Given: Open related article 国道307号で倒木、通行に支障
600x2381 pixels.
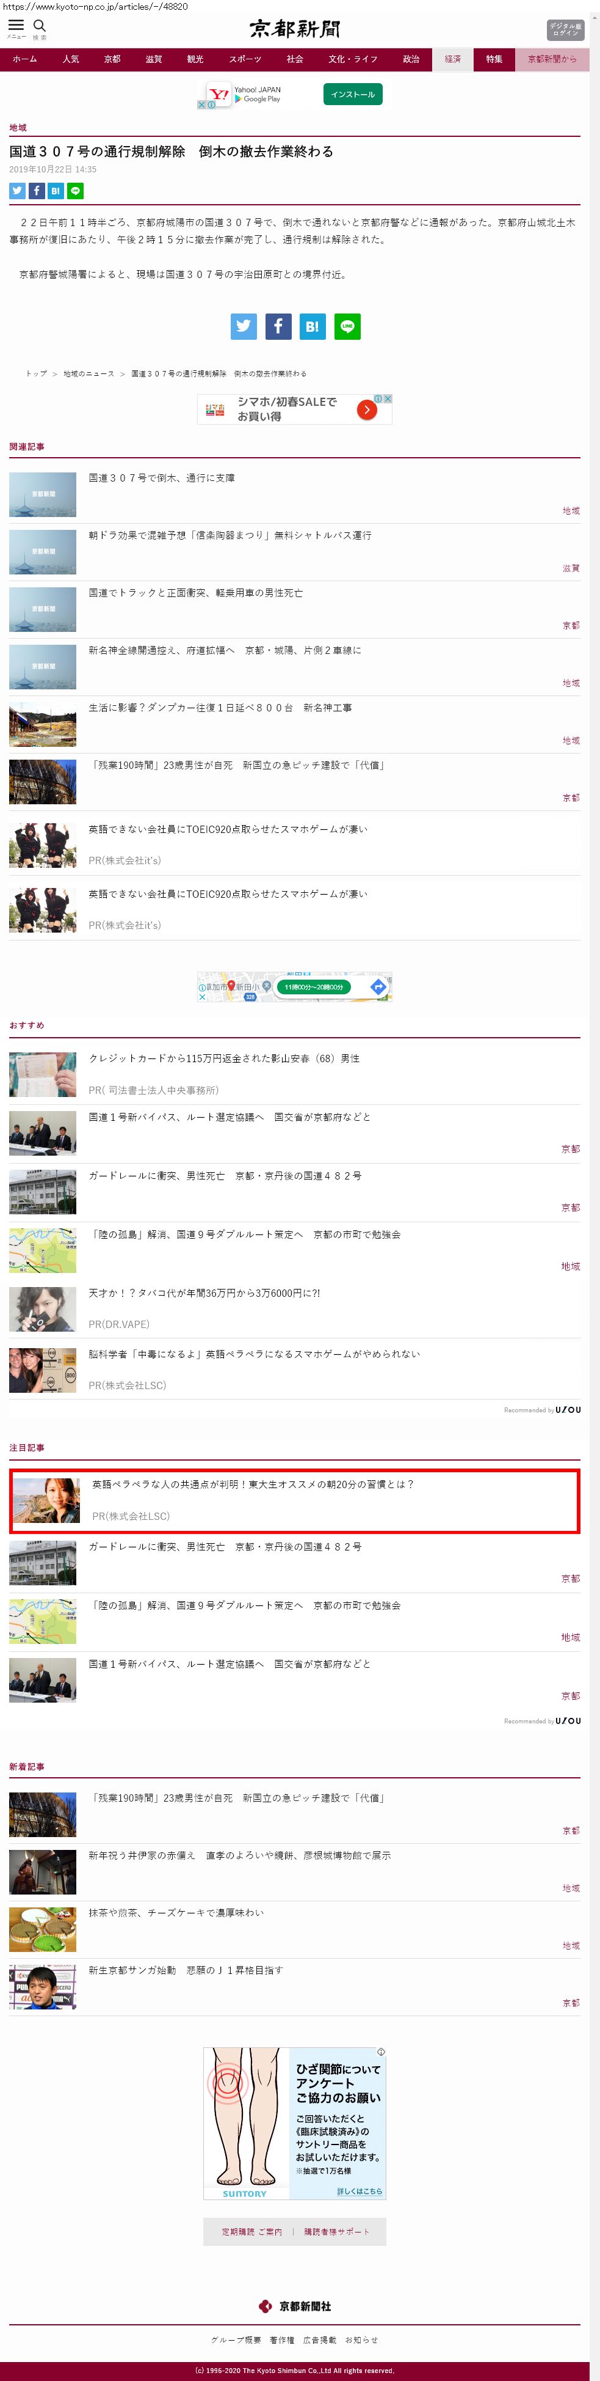Looking at the screenshot, I should click(x=162, y=478).
